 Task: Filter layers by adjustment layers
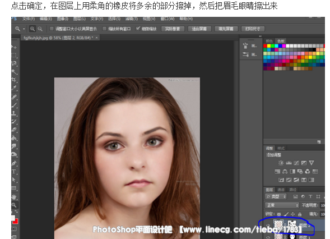pos(303,196)
